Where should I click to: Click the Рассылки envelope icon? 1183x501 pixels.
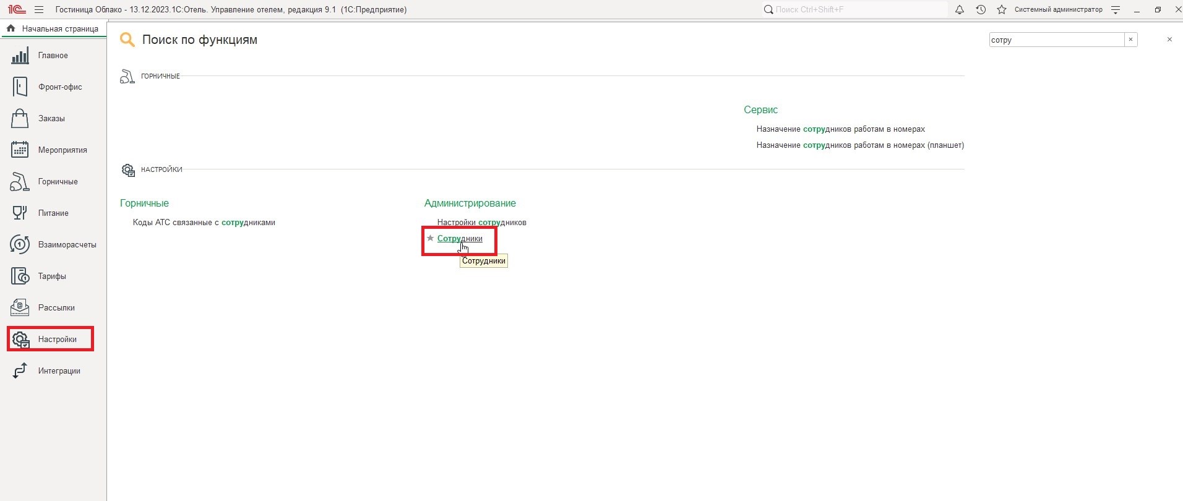(20, 308)
